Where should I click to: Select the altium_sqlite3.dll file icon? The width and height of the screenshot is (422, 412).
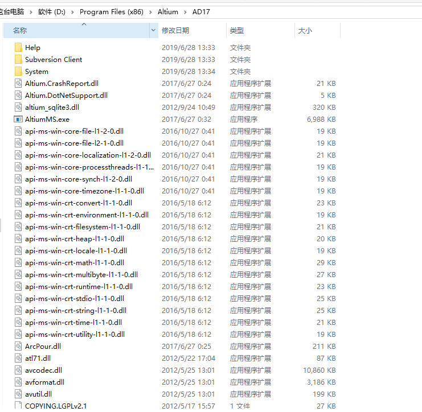point(18,108)
